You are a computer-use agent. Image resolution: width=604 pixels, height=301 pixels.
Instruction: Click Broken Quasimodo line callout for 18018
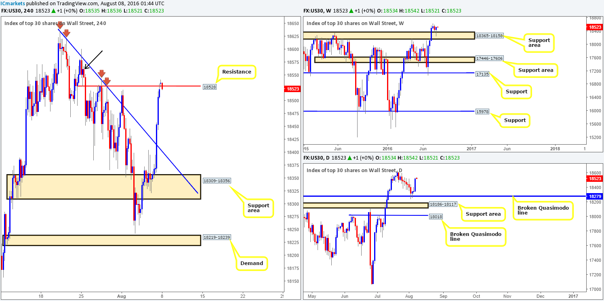[x=475, y=236]
